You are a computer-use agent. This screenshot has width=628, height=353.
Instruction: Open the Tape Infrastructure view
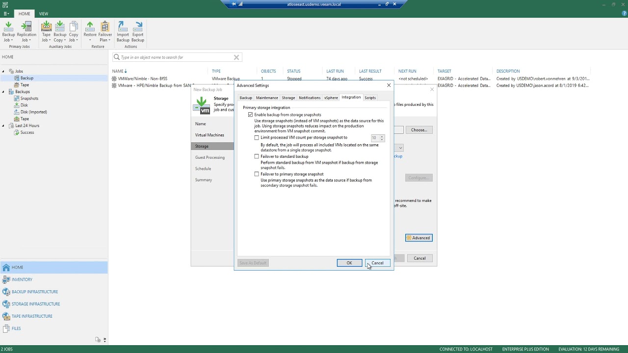coord(54,316)
